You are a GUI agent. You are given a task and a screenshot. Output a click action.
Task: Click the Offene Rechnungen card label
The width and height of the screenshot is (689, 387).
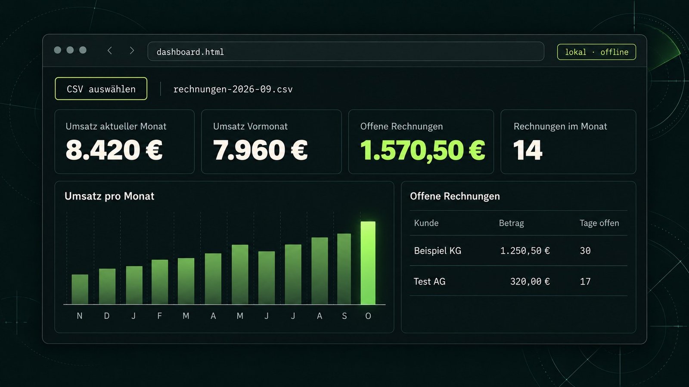(x=401, y=126)
